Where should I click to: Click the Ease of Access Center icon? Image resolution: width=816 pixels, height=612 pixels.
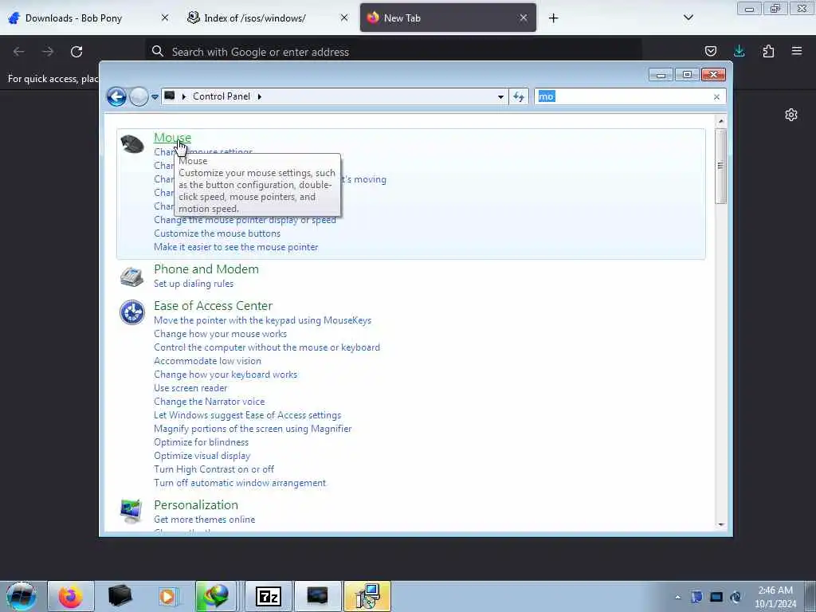pos(132,312)
